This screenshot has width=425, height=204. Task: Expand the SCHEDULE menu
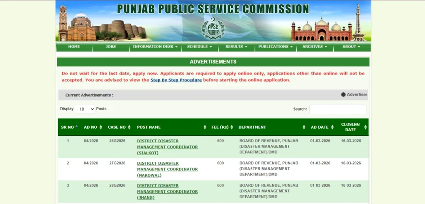click(200, 46)
